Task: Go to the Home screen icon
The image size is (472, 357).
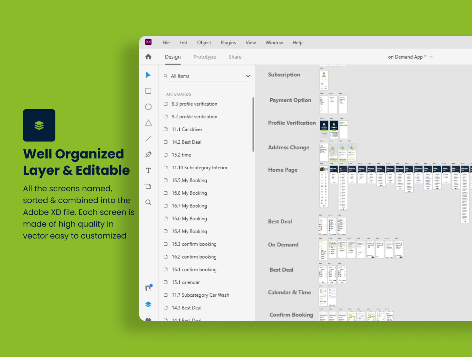Action: (148, 57)
